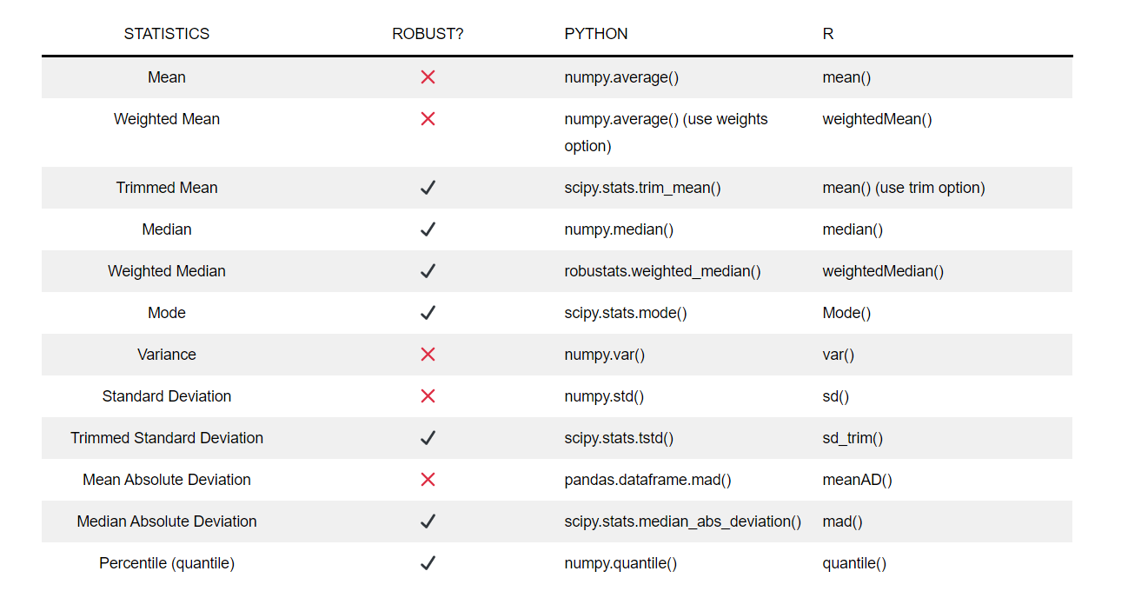Click the checkmark next to Trimmed Mean
This screenshot has width=1128, height=611.
coord(428,187)
